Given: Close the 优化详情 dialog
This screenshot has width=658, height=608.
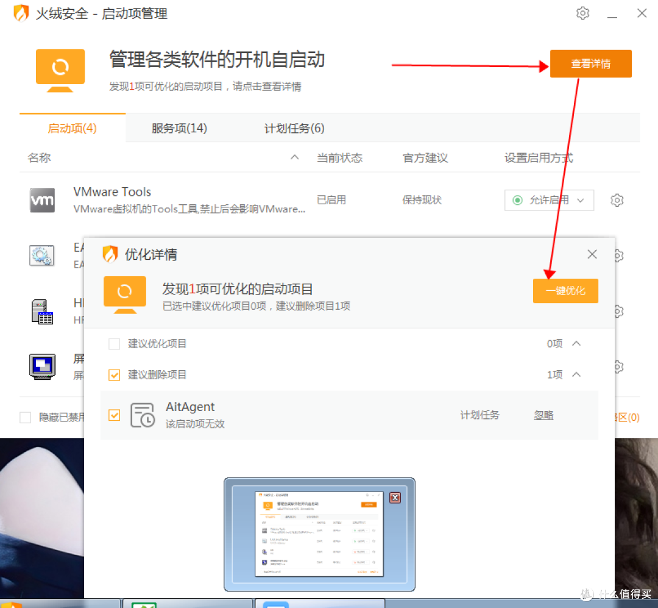Looking at the screenshot, I should pos(592,254).
